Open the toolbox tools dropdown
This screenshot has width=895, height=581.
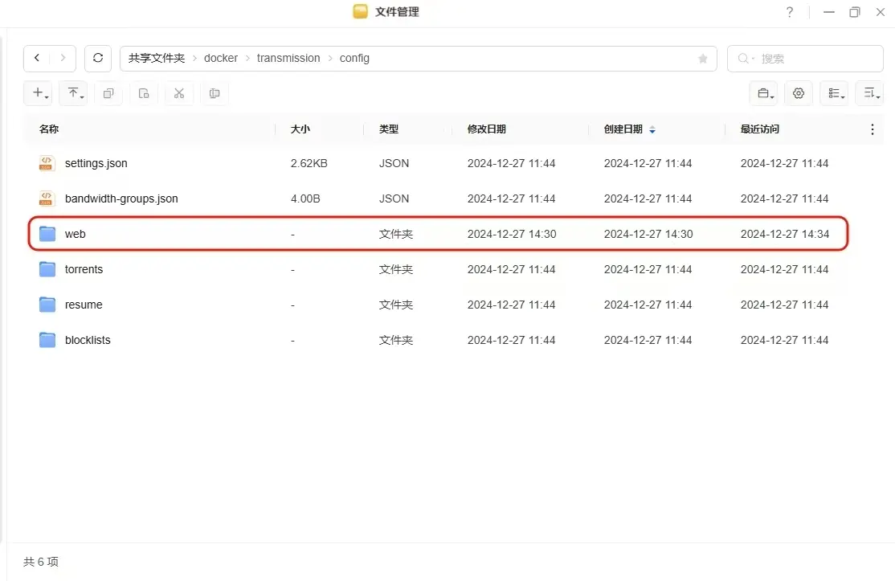[x=763, y=94]
